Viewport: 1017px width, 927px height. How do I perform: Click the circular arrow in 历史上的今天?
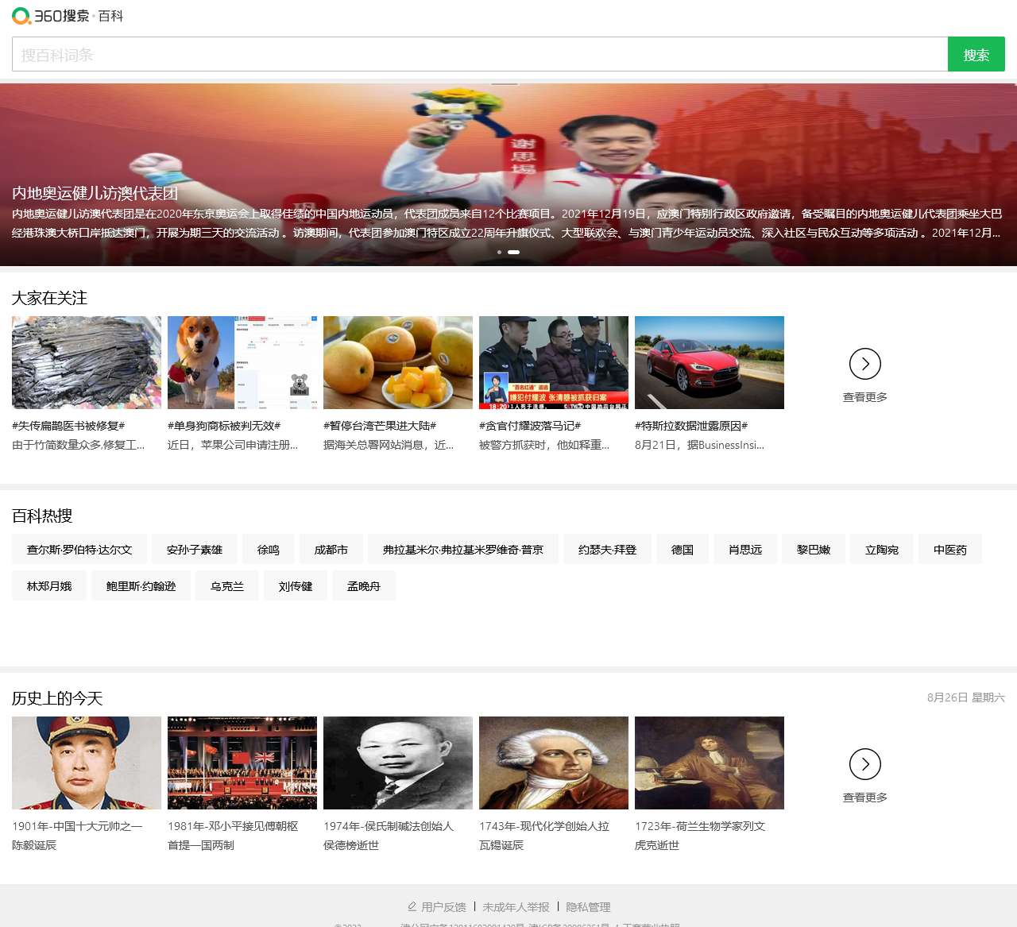pos(865,764)
